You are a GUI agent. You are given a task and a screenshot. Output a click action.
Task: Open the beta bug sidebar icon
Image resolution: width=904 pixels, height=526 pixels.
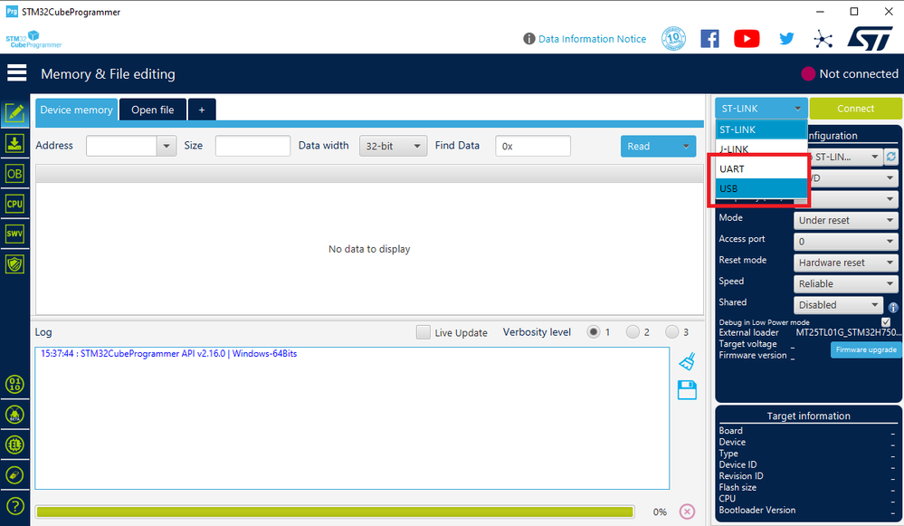coord(14,414)
